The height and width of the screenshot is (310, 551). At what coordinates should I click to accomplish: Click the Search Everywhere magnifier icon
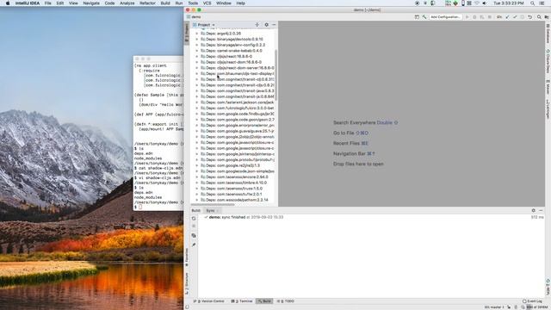pyautogui.click(x=539, y=17)
